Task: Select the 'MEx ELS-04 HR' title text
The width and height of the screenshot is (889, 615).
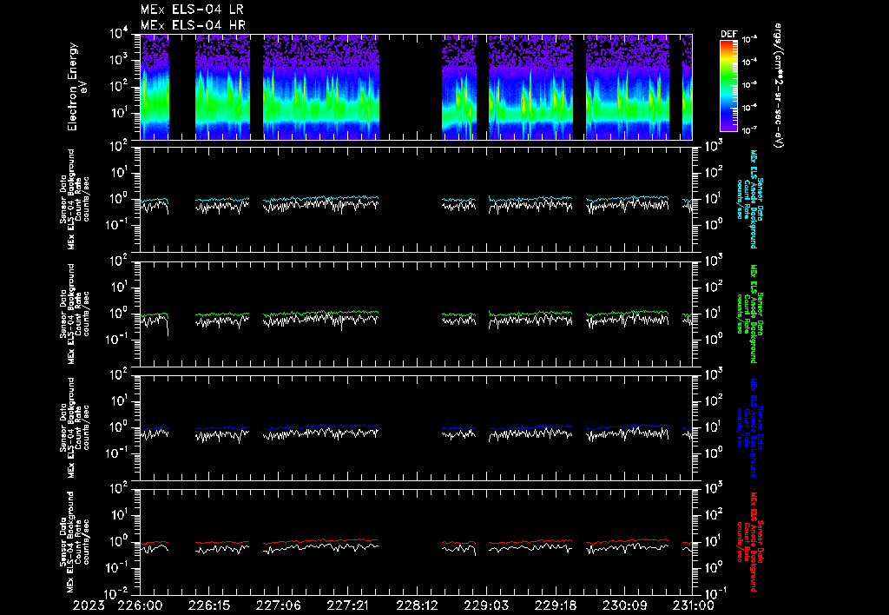Action: point(193,25)
